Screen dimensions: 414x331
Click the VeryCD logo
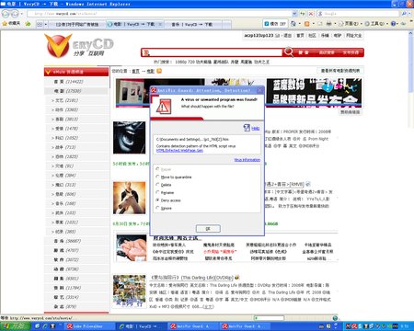pyautogui.click(x=79, y=46)
